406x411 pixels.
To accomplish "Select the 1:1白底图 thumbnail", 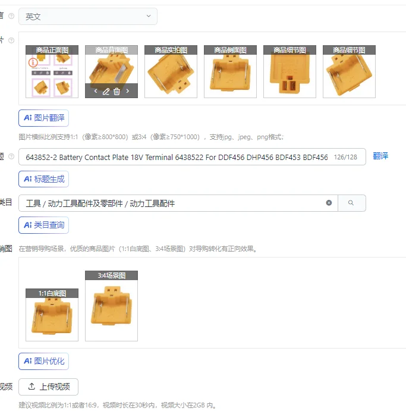I will point(52,315).
